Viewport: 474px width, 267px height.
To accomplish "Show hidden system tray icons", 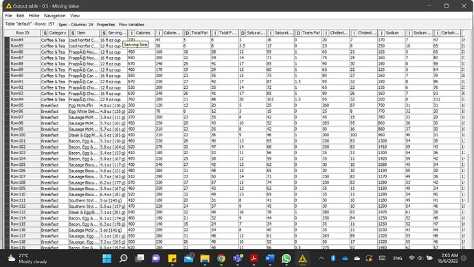I will coord(321,258).
